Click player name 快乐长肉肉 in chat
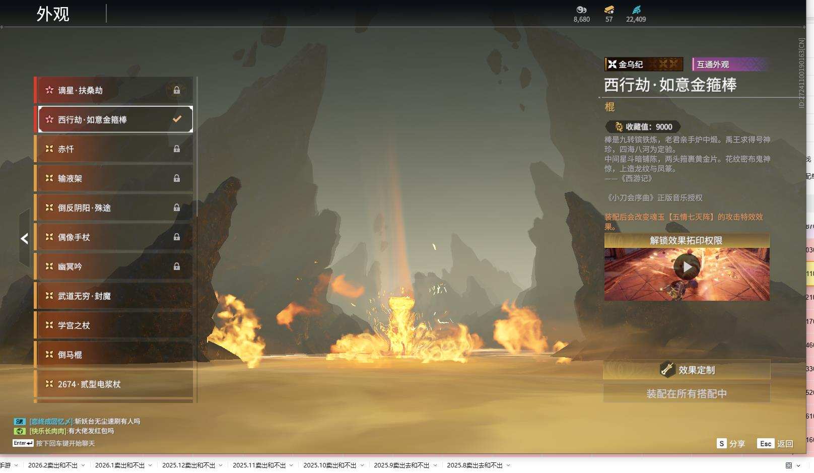Viewport: 814px width, 473px height. [48, 431]
